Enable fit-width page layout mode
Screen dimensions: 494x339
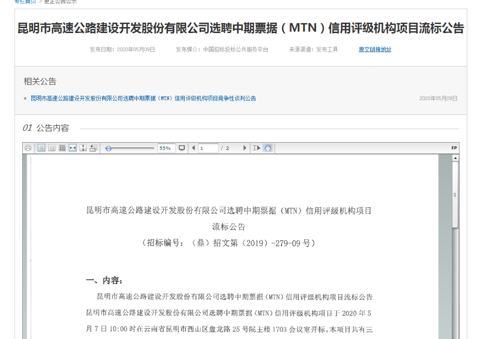point(72,148)
